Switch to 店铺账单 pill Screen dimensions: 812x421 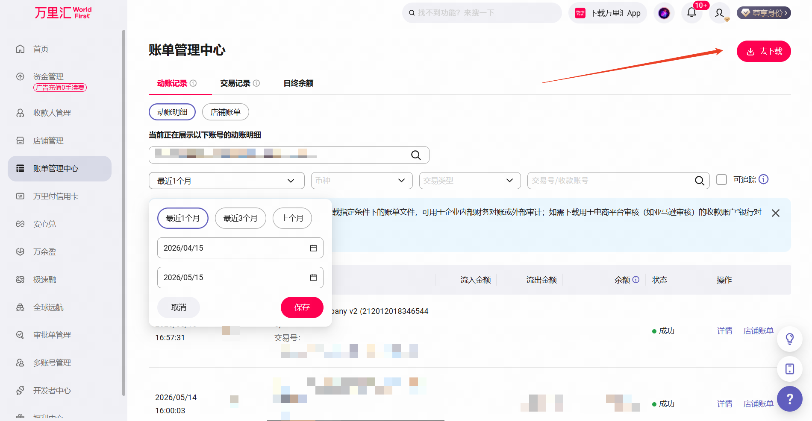tap(226, 112)
